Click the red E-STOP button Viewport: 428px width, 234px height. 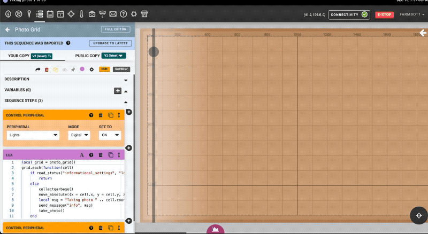(x=384, y=15)
